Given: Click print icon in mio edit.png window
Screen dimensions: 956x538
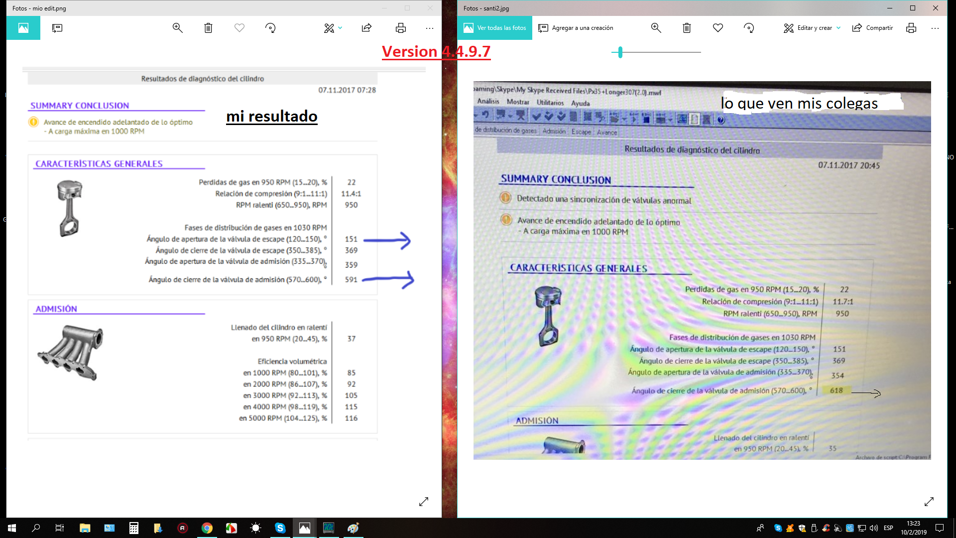Looking at the screenshot, I should (x=400, y=28).
